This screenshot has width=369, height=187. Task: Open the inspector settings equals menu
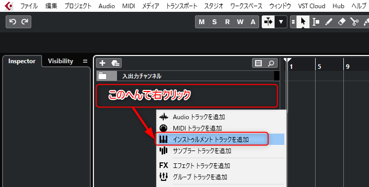85,61
